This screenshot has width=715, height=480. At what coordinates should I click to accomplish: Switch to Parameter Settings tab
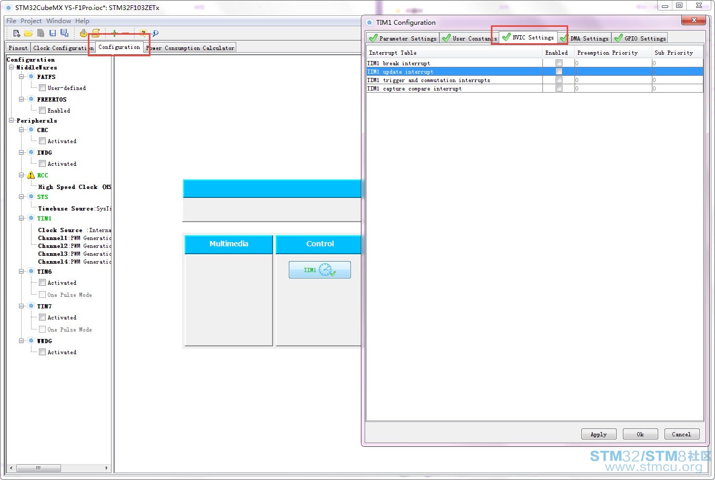click(x=403, y=38)
